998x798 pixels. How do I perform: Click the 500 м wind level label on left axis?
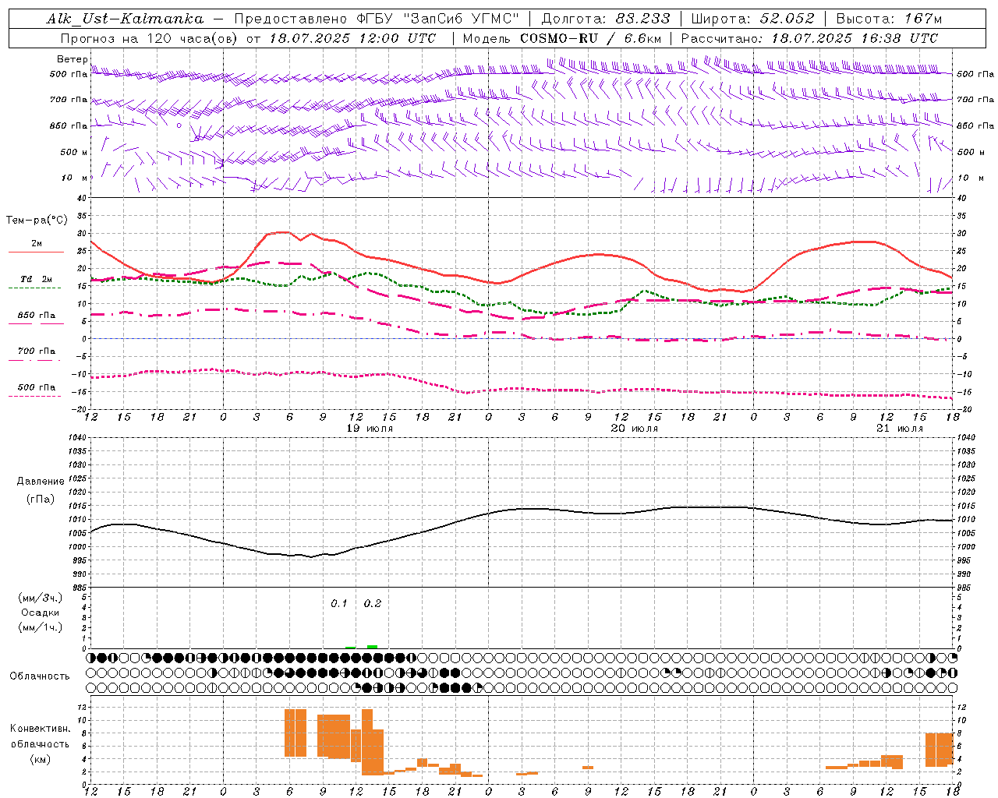click(x=75, y=152)
